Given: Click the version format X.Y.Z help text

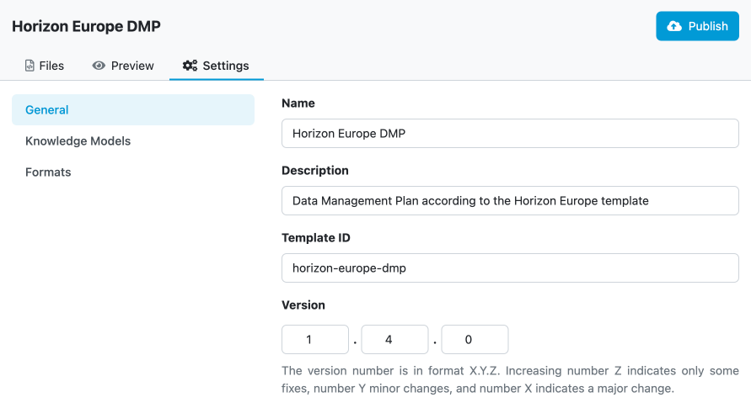Looking at the screenshot, I should click(510, 379).
